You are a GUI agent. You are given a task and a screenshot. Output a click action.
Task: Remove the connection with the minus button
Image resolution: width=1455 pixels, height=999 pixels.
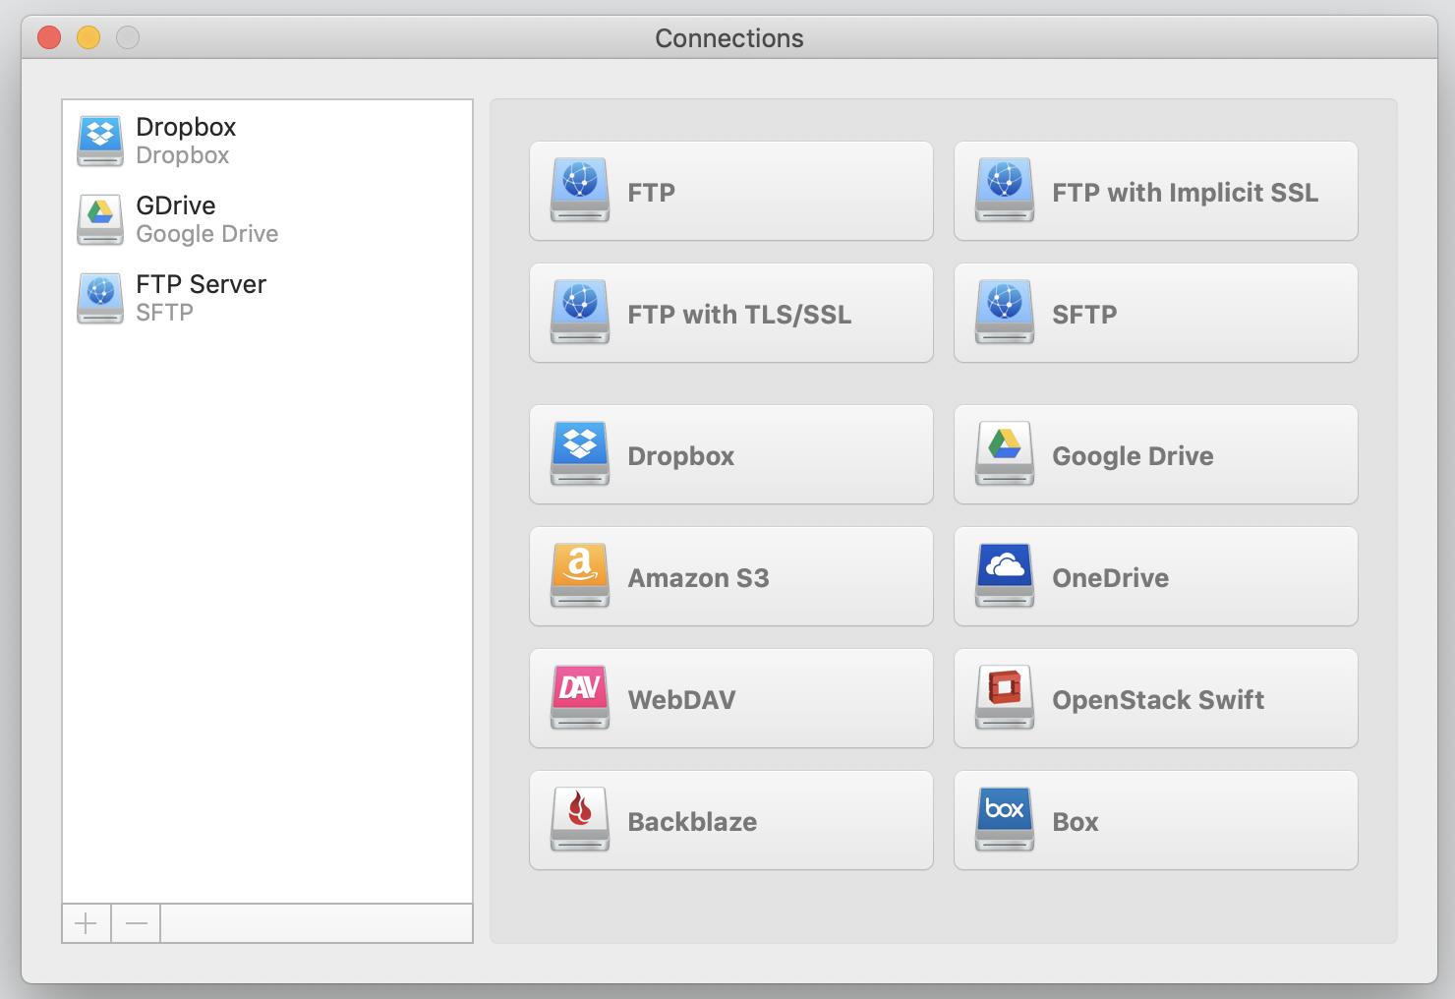(137, 923)
